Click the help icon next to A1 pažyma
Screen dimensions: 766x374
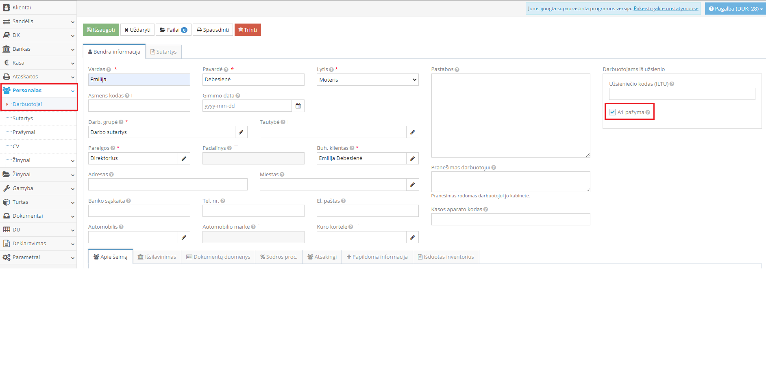click(648, 112)
